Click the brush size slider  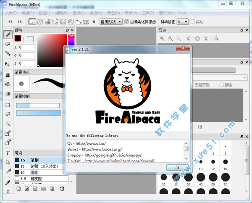tap(38, 105)
